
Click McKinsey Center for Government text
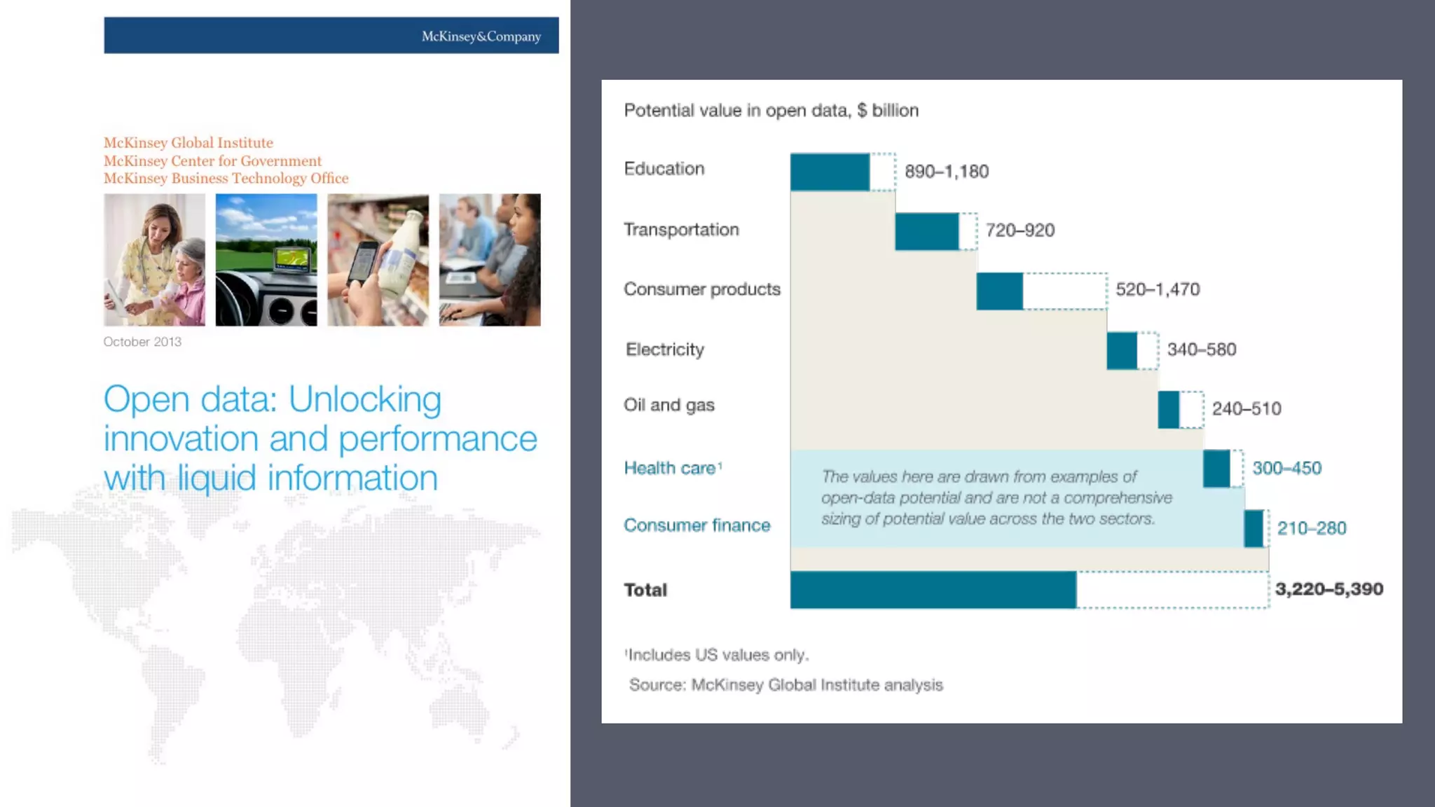pos(212,161)
